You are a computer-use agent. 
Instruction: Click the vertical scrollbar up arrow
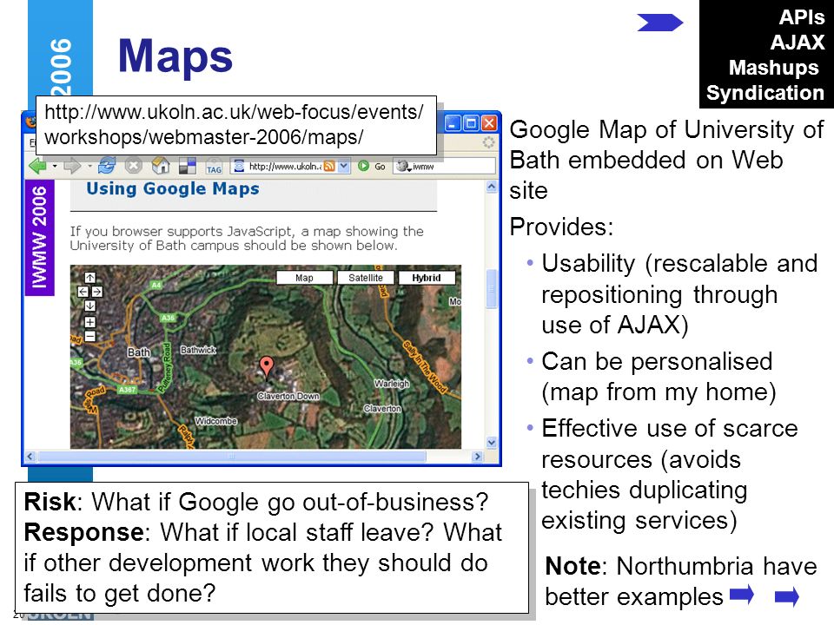492,187
